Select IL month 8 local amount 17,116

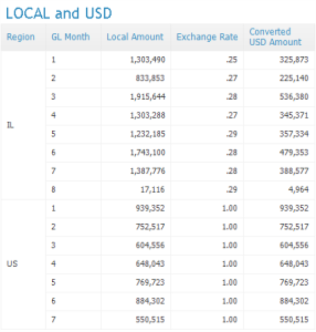click(153, 190)
